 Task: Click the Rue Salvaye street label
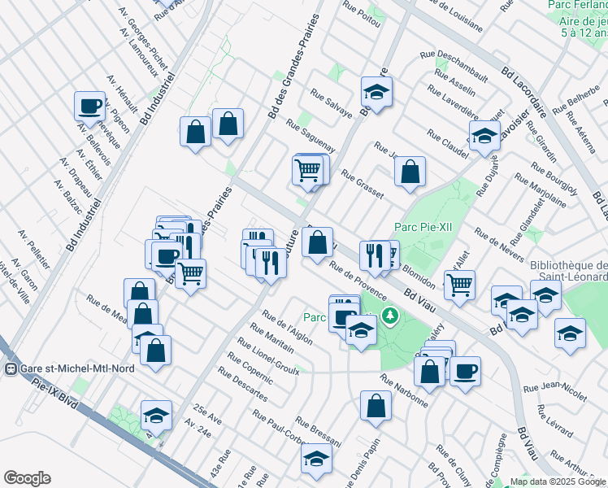click(332, 103)
